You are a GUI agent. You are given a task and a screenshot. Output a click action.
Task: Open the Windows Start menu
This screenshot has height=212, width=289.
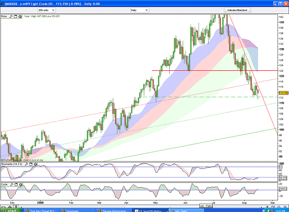click(x=11, y=210)
